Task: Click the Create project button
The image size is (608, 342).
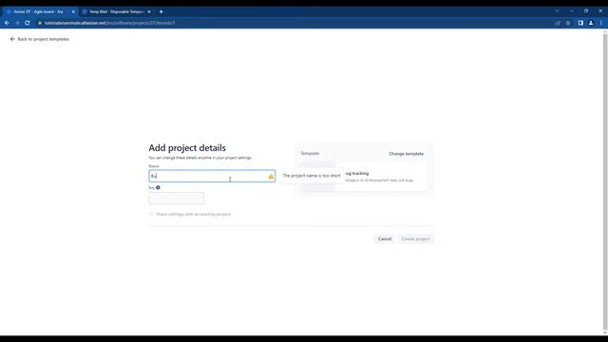Action: [415, 238]
